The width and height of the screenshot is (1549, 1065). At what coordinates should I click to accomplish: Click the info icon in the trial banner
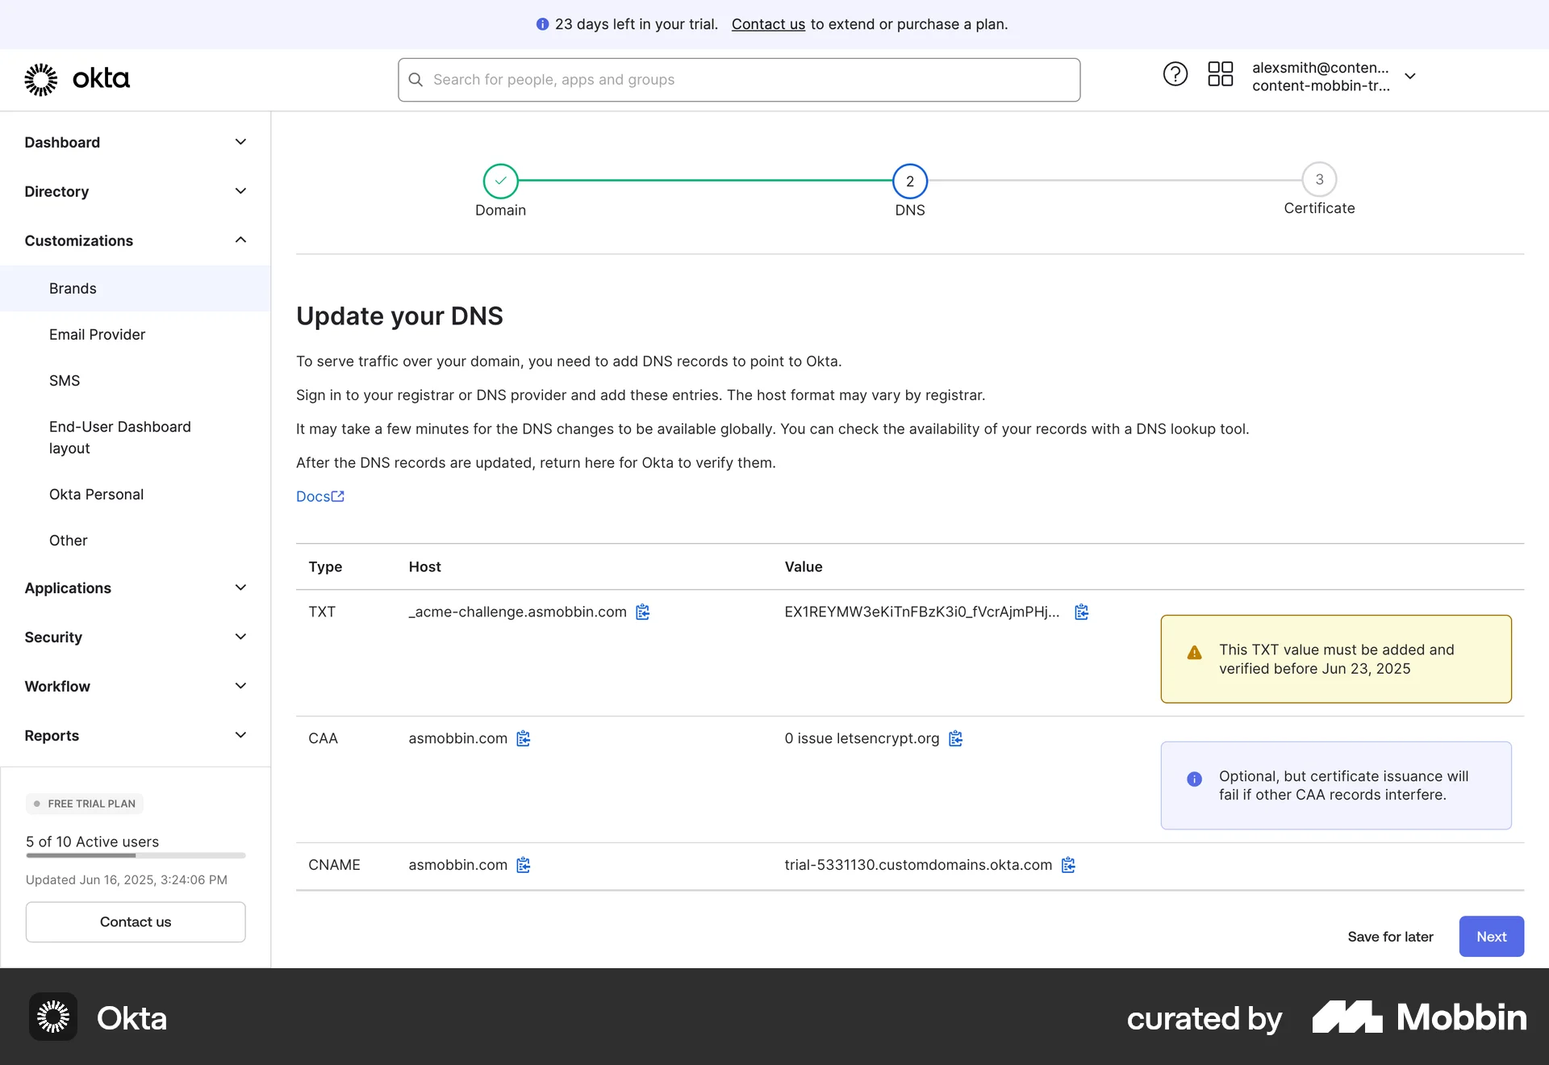542,24
